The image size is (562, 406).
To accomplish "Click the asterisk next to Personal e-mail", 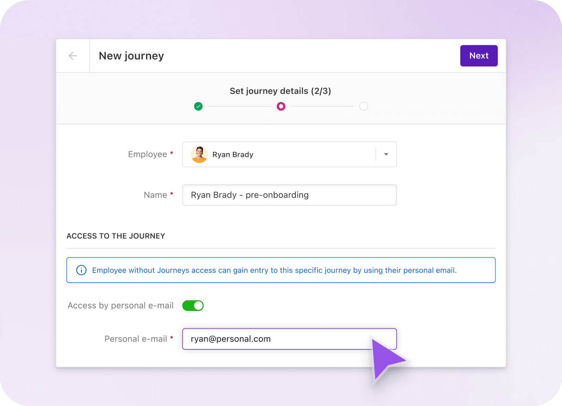I will pyautogui.click(x=171, y=339).
